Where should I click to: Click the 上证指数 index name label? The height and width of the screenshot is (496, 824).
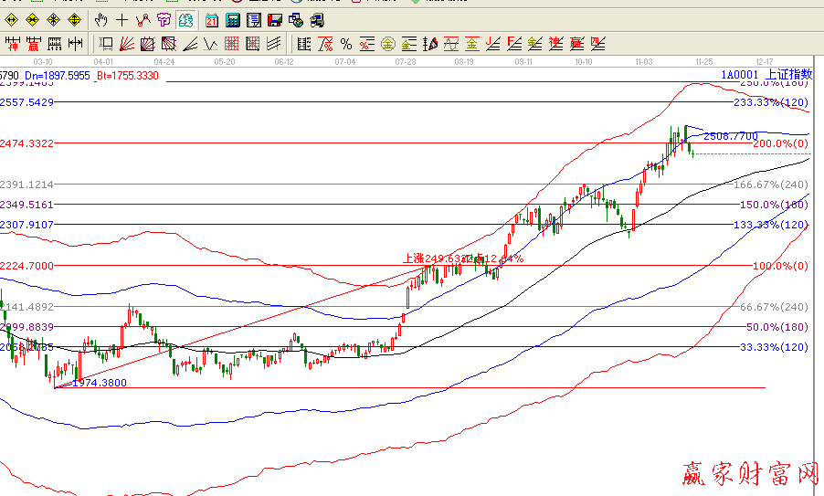pyautogui.click(x=787, y=75)
